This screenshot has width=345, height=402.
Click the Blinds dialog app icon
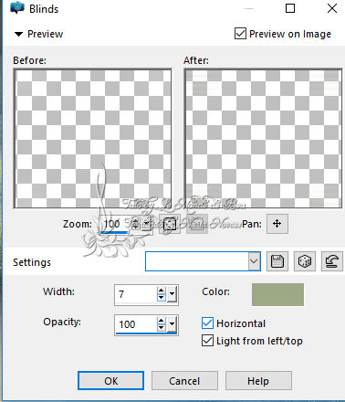[17, 7]
